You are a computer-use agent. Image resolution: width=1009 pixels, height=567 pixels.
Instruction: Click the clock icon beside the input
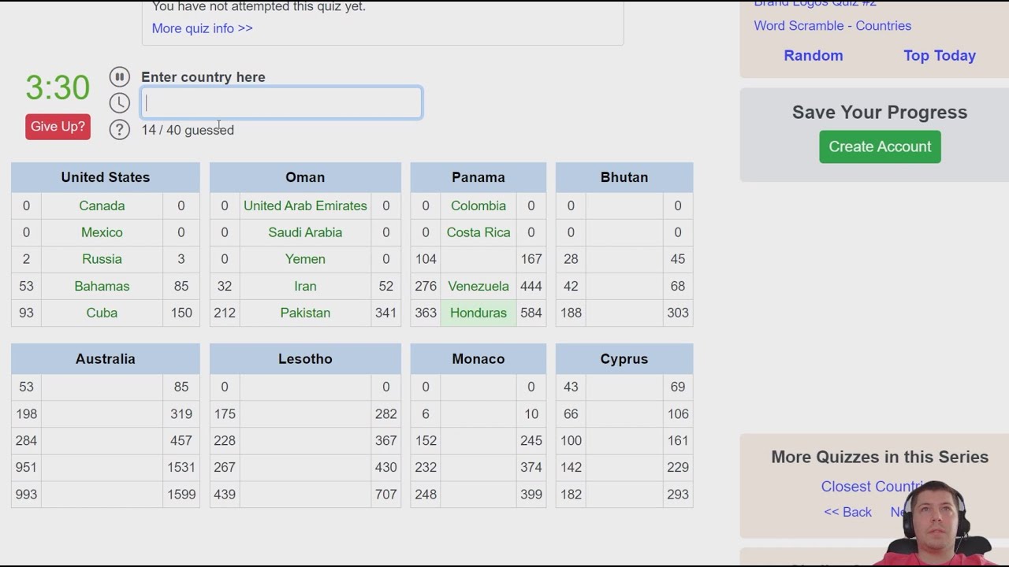point(119,102)
